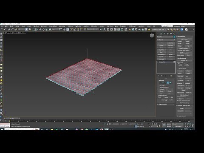Open Create Selection Set dropdown
This screenshot has width=204, height=153.
(93, 29)
